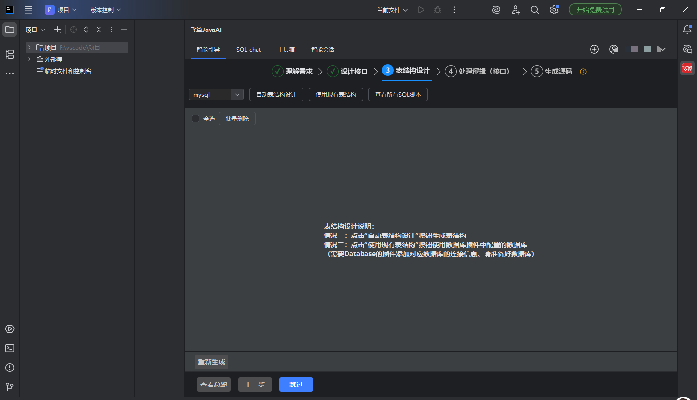Screen dimensions: 697x400
Task: Open the Terminal tool window
Action: tap(9, 348)
